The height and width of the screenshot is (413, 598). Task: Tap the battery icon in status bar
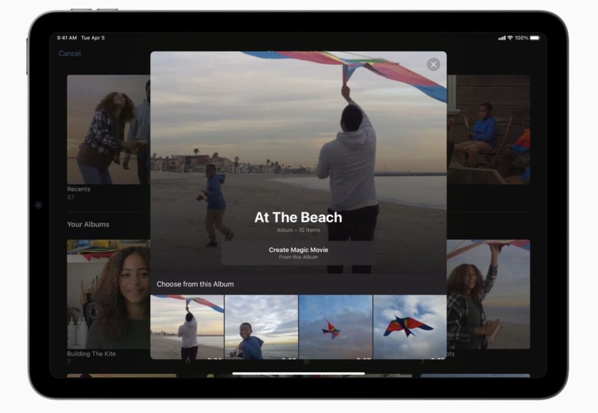tap(535, 38)
